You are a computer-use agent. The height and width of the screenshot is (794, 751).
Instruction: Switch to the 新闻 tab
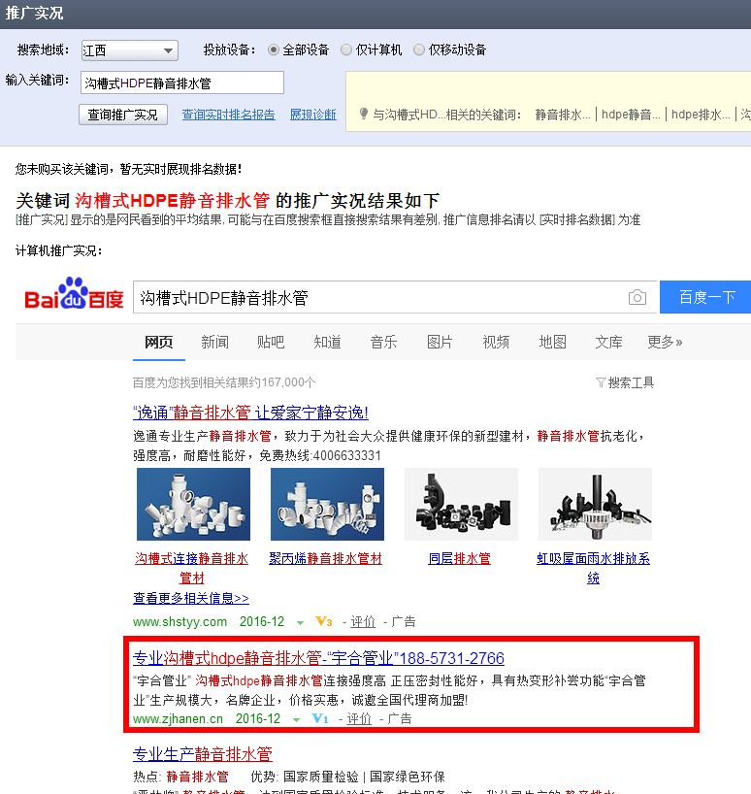pyautogui.click(x=215, y=343)
